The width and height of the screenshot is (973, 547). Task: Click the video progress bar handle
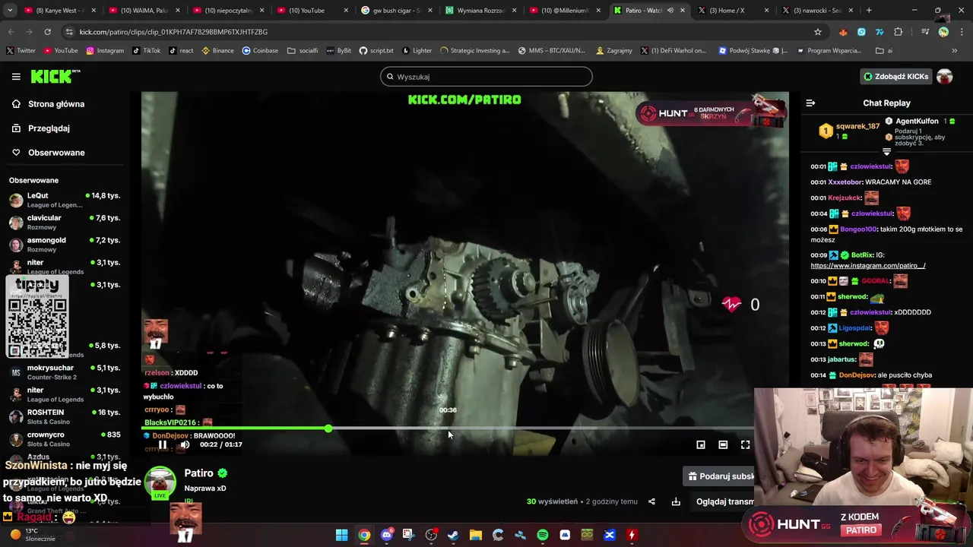328,429
